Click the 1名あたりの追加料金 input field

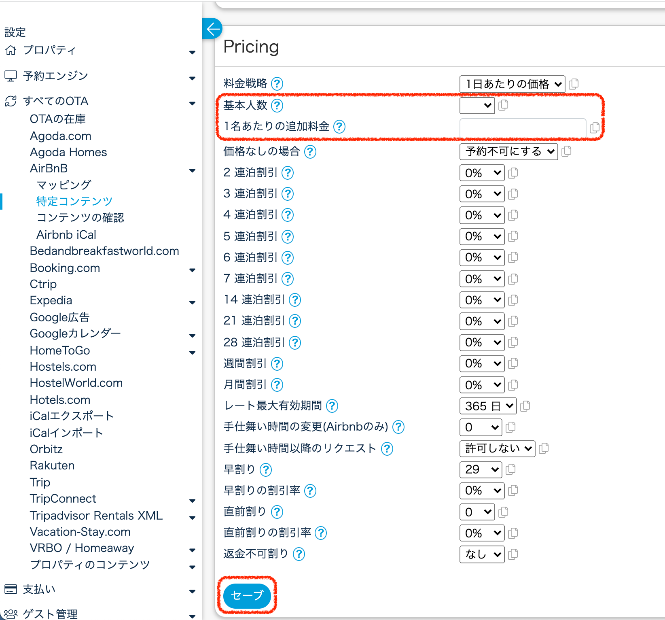pos(523,128)
